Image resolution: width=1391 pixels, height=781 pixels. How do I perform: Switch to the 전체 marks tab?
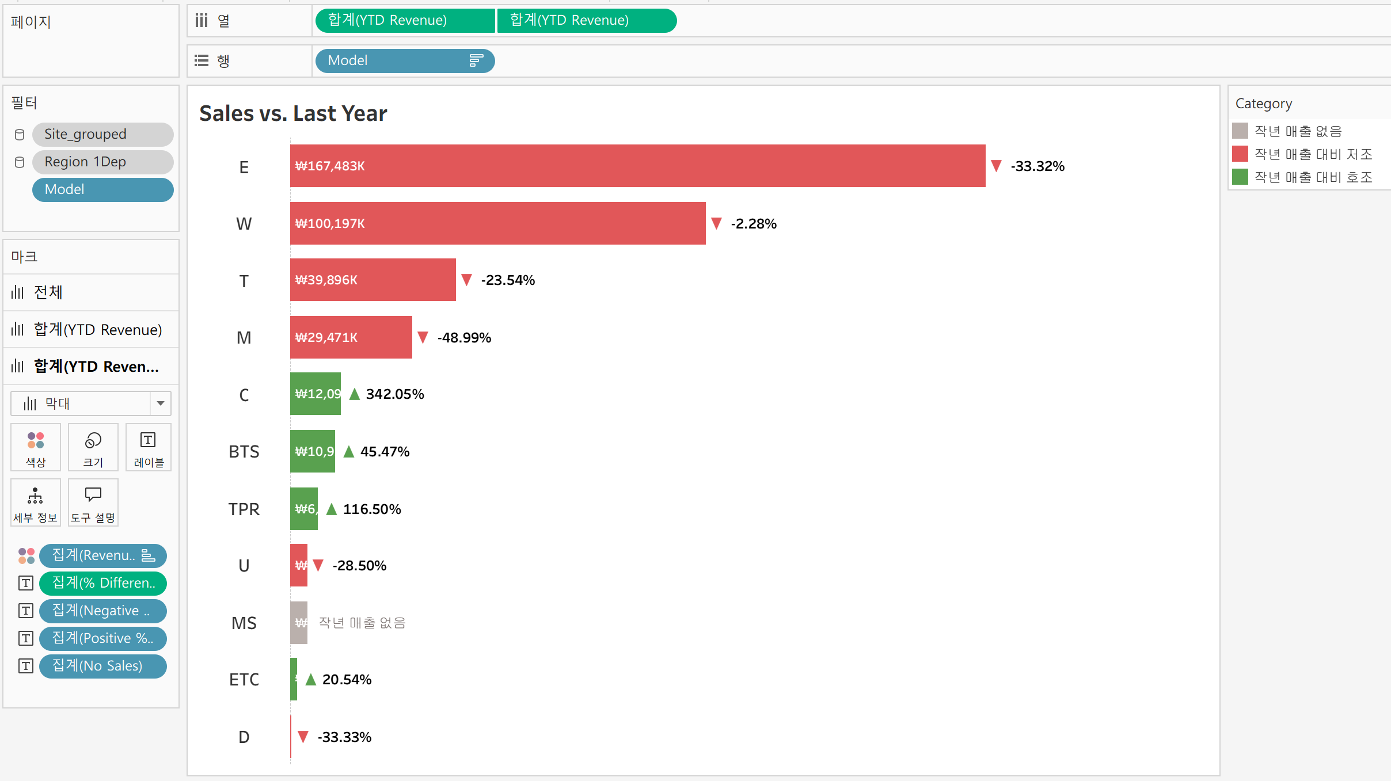point(91,292)
